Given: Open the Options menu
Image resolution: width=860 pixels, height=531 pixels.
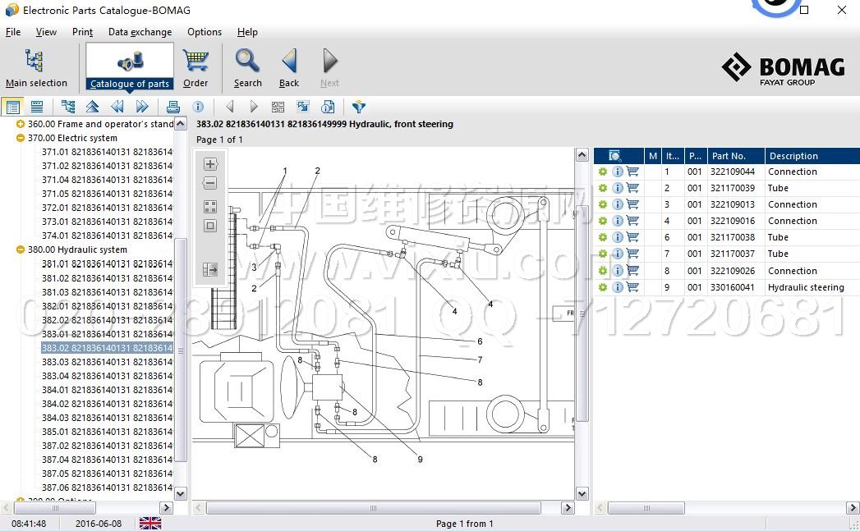Looking at the screenshot, I should [x=204, y=32].
